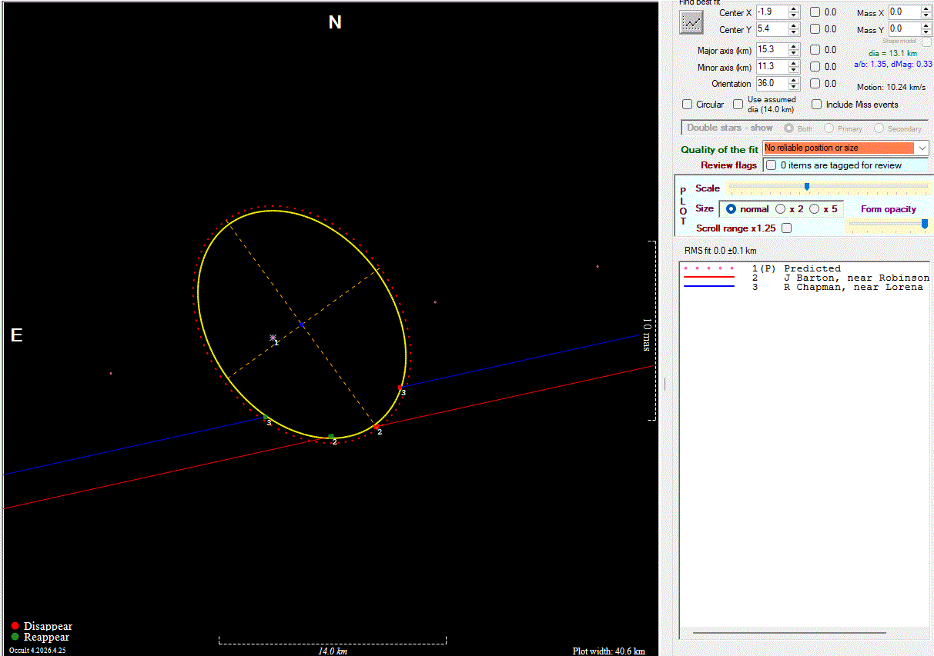Click the blue ellipse centre marker
Screen dimensions: 934x656
[x=302, y=325]
